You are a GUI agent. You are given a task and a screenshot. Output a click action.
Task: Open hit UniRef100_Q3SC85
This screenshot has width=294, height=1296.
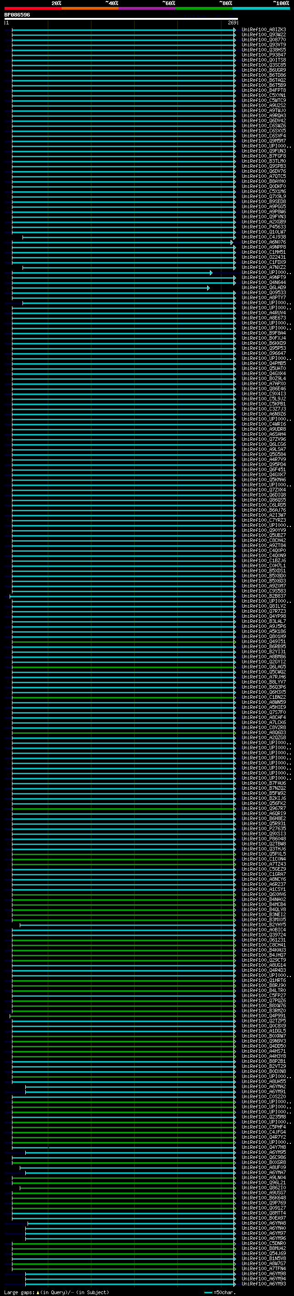(264, 65)
